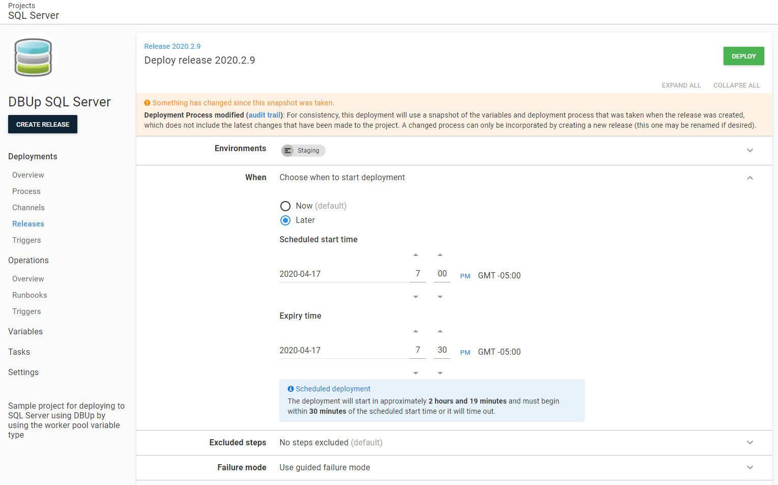Open the Process page in sidebar
Viewport: 778px width, 485px height.
(26, 191)
